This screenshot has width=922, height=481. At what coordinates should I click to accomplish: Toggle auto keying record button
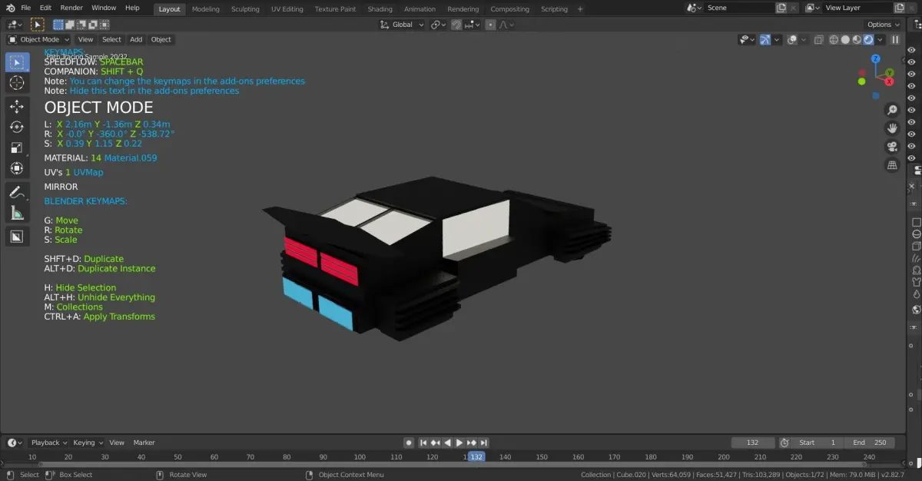tap(409, 443)
